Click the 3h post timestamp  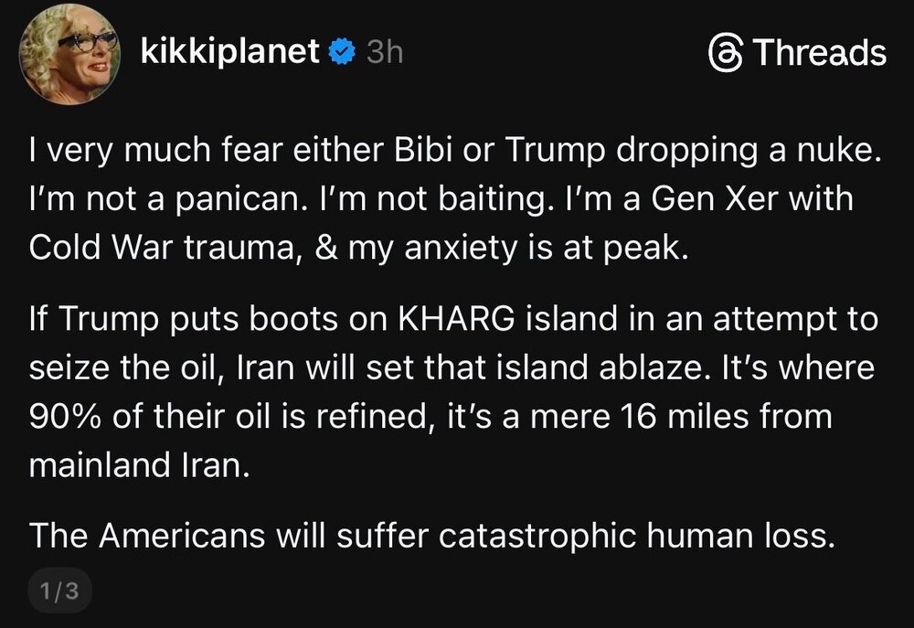[x=384, y=53]
